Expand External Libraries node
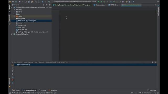The width and height of the screenshot is (168, 94). tap(12, 34)
